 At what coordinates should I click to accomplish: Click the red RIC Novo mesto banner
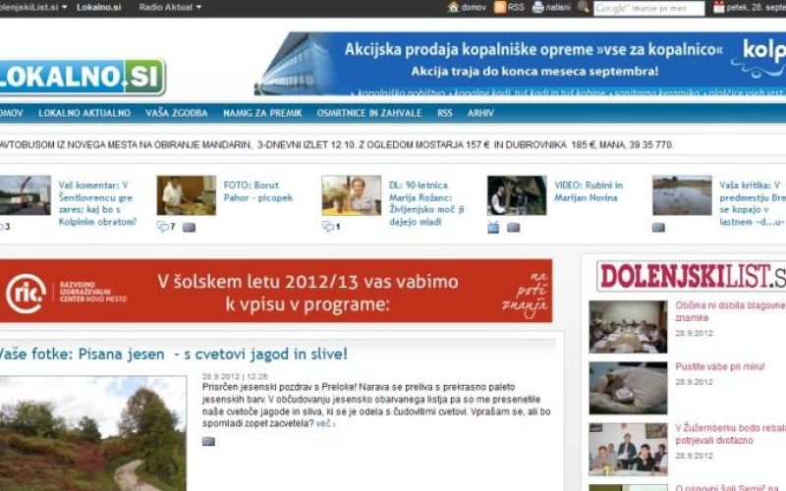point(276,291)
